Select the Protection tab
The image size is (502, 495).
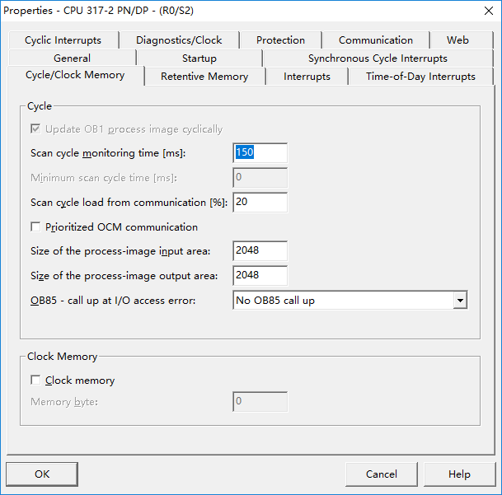pyautogui.click(x=280, y=40)
